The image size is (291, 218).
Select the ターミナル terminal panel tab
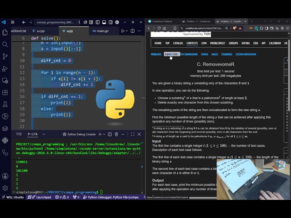click(33, 134)
